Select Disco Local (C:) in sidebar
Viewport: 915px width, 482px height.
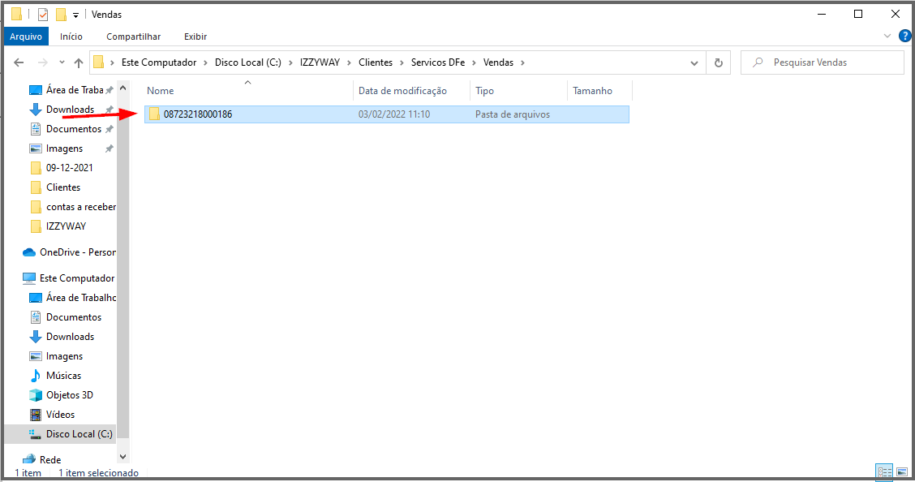pos(79,434)
